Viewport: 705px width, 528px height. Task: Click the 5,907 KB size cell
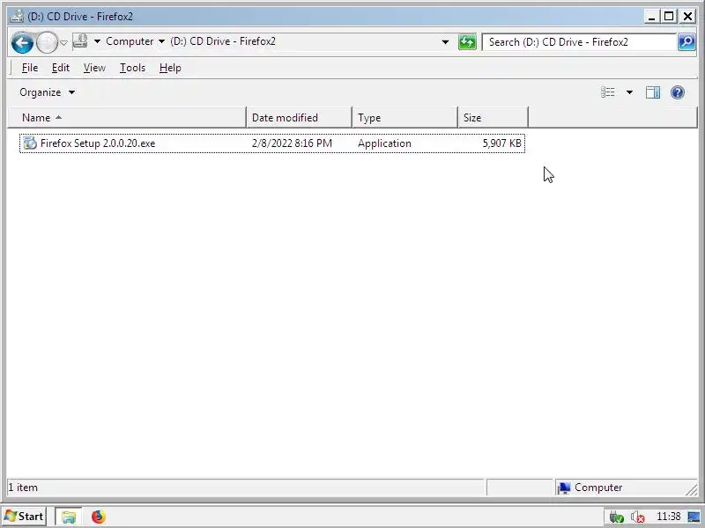click(x=501, y=143)
